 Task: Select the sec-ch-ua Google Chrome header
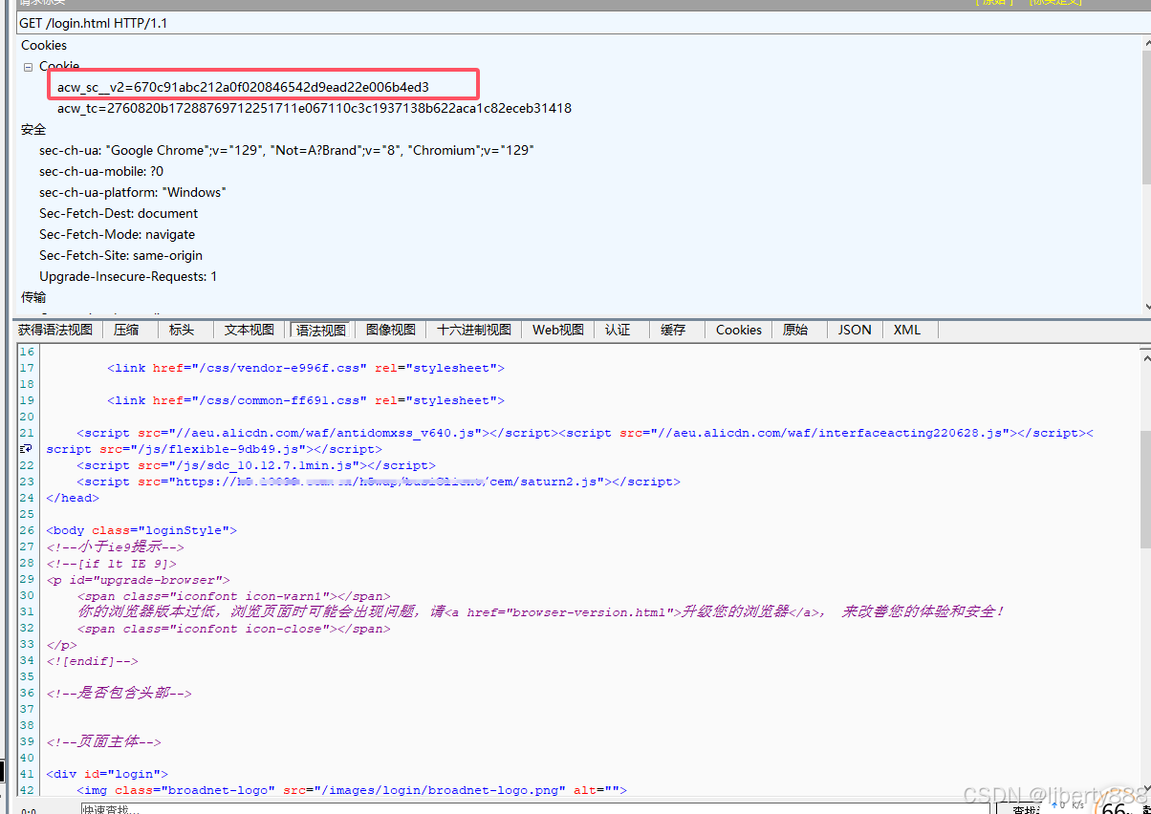pos(287,150)
